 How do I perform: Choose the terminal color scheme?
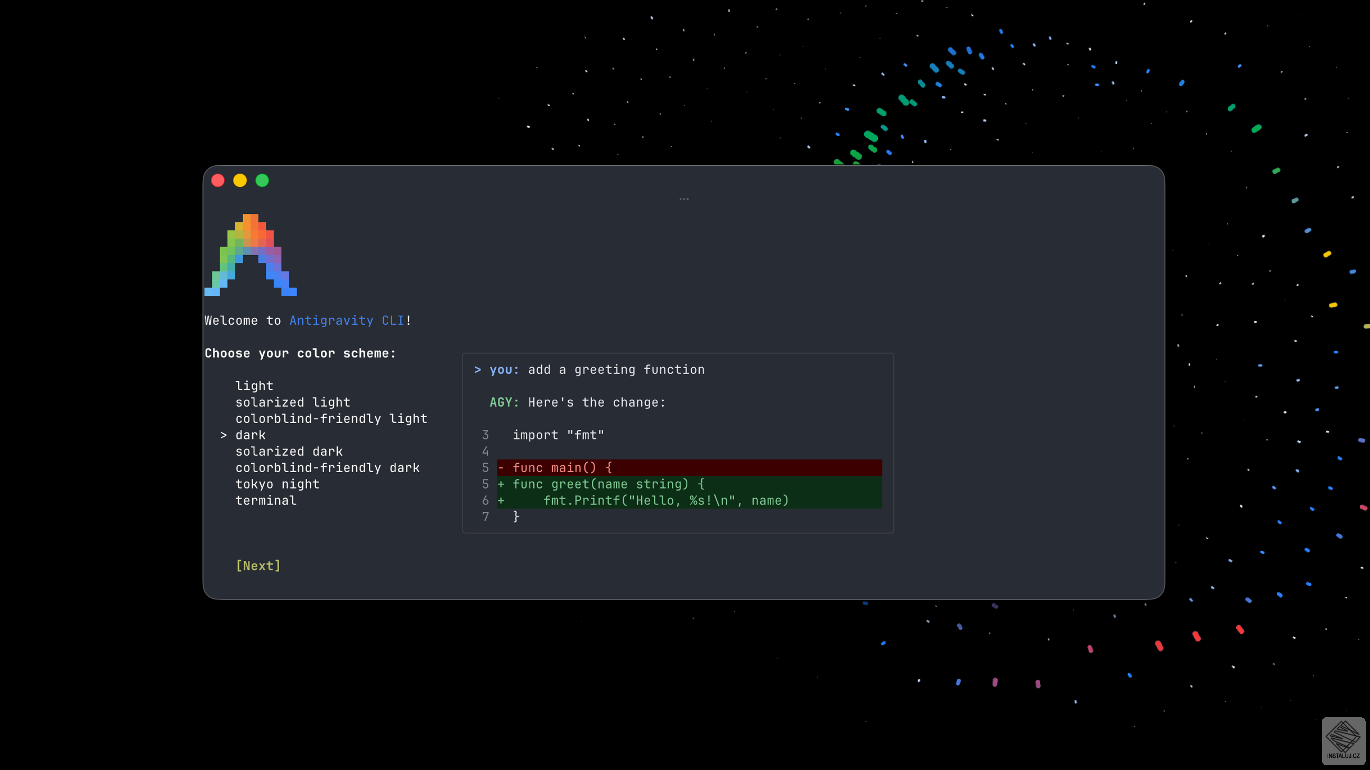tap(266, 501)
